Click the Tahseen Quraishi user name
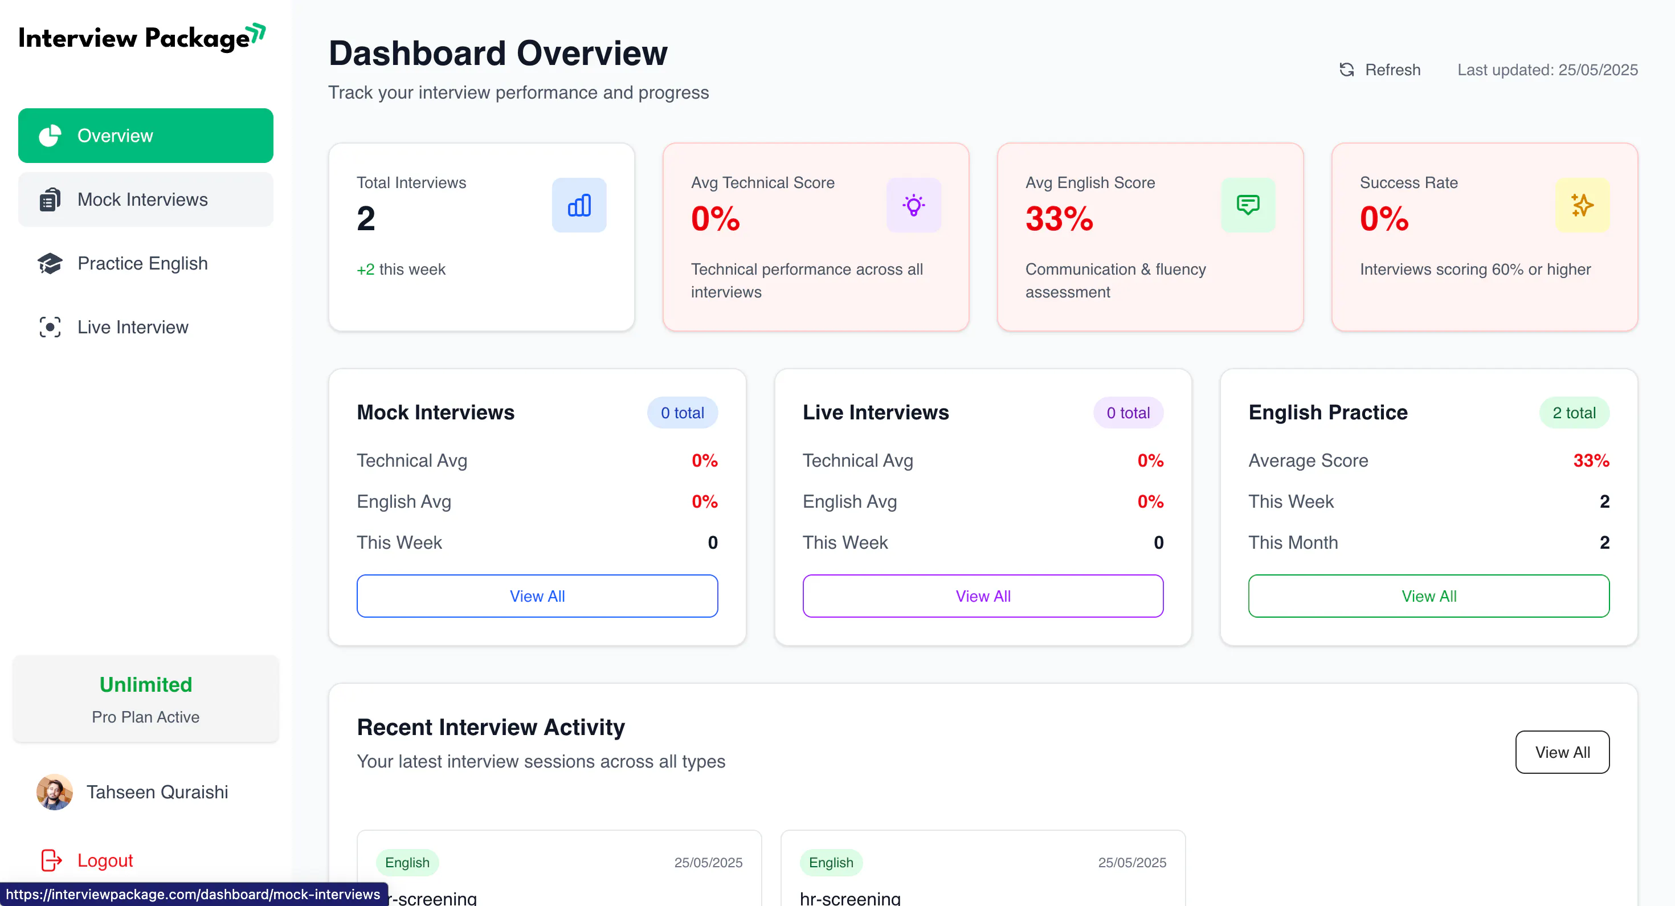This screenshot has height=906, width=1675. (157, 791)
